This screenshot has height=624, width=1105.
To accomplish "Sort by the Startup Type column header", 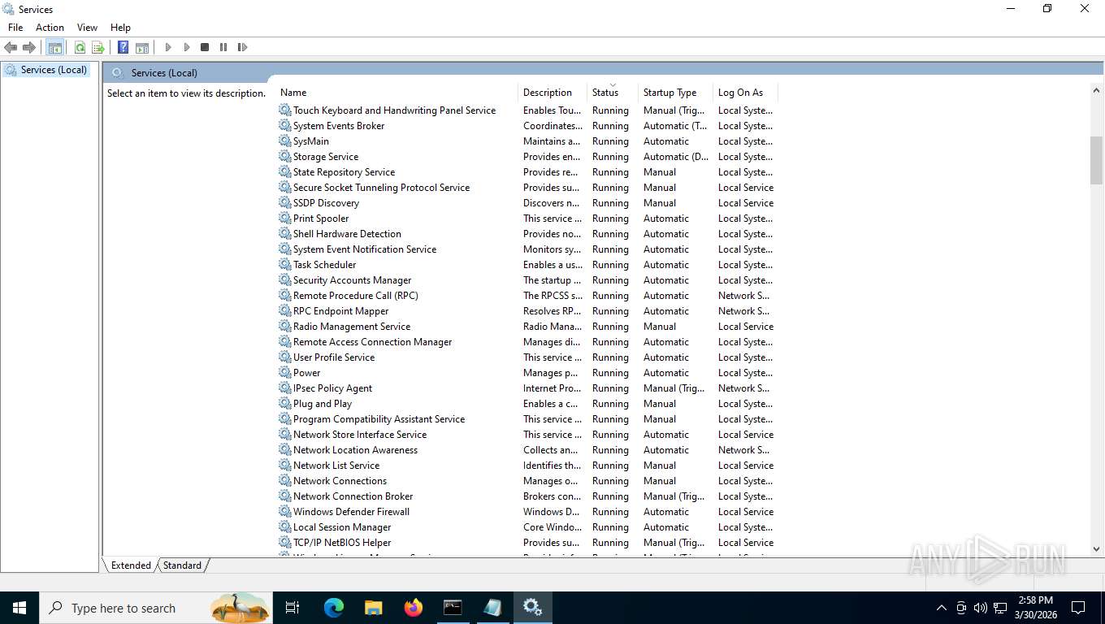I will 675,93.
